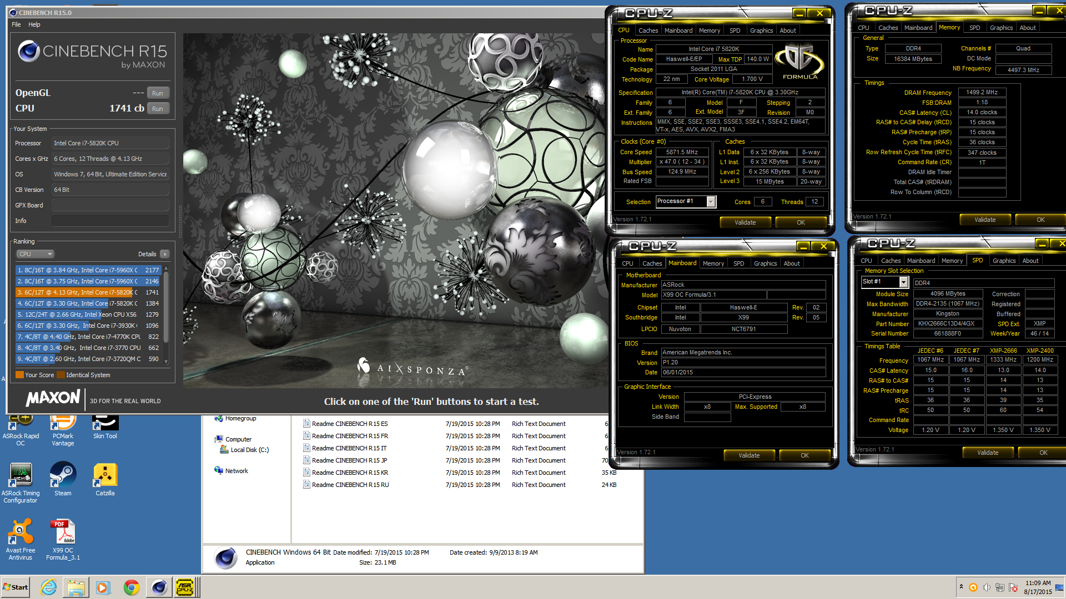Select Local Disk (C:) in the Explorer tree
1066x599 pixels.
point(249,450)
